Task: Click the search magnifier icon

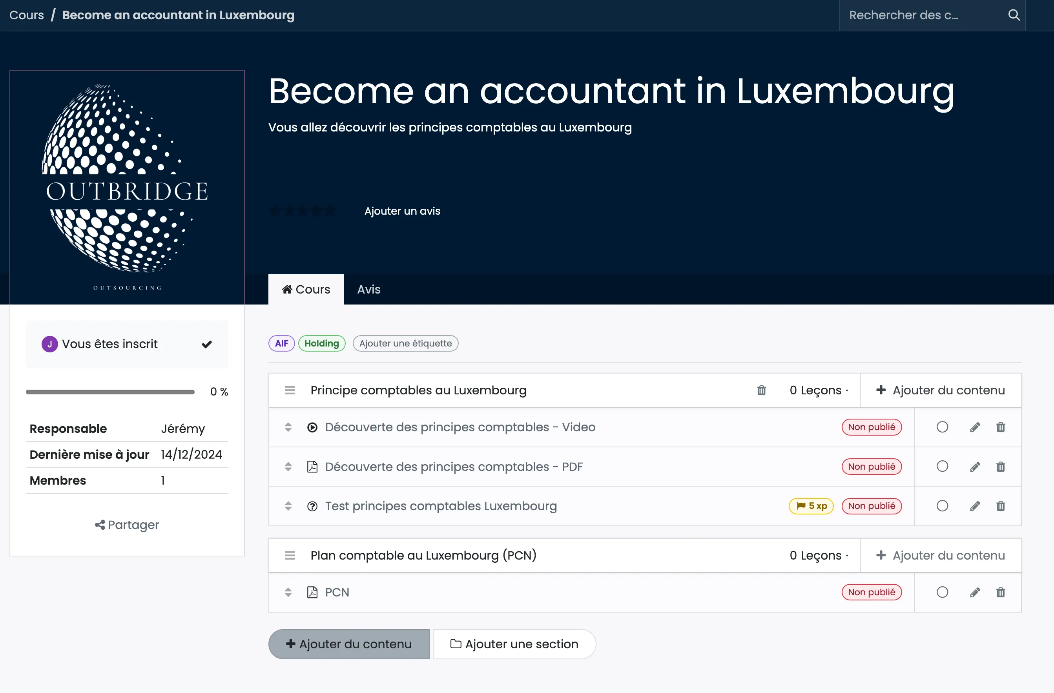Action: click(x=1014, y=15)
